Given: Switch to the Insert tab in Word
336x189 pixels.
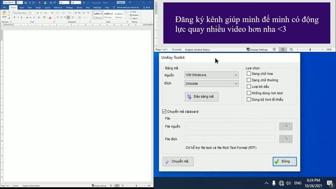Looking at the screenshot, I should click(x=22, y=7).
